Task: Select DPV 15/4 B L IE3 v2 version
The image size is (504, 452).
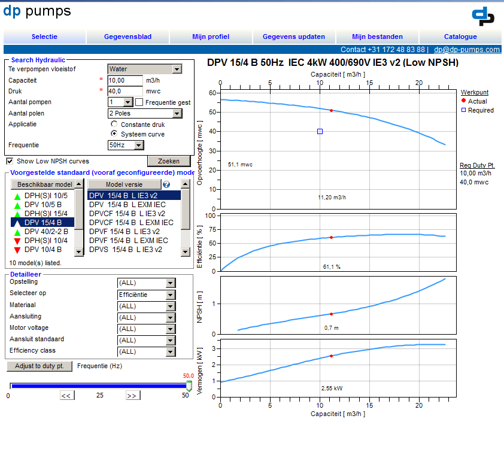Action: coord(134,195)
